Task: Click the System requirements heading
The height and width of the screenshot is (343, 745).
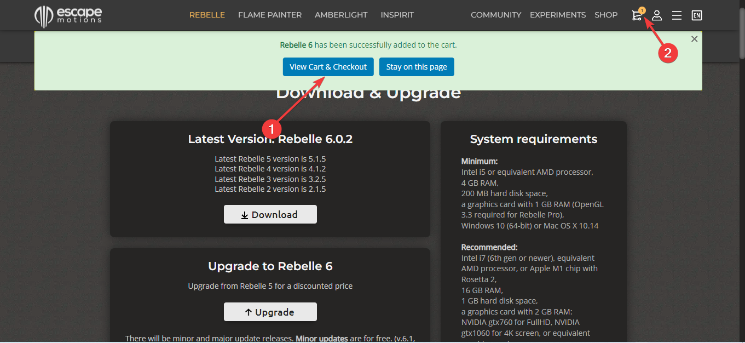Action: (534, 139)
